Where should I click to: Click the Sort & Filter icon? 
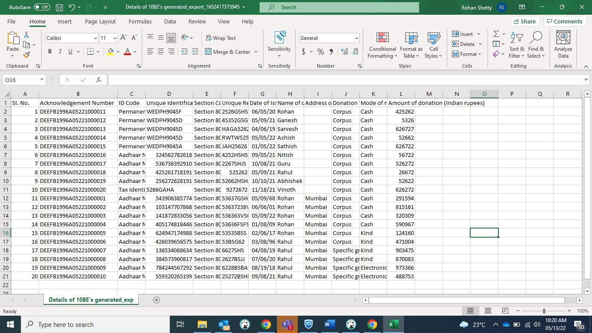[517, 45]
